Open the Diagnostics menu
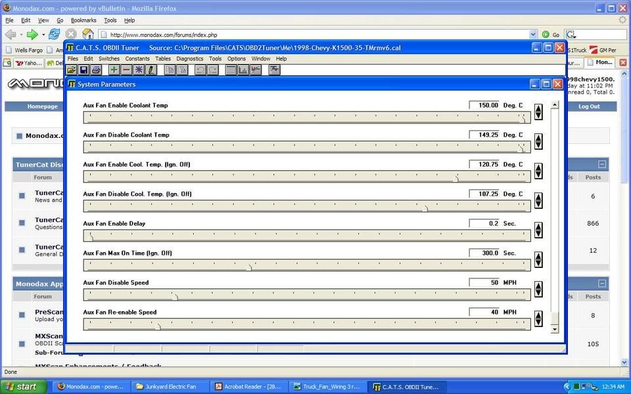 click(189, 58)
